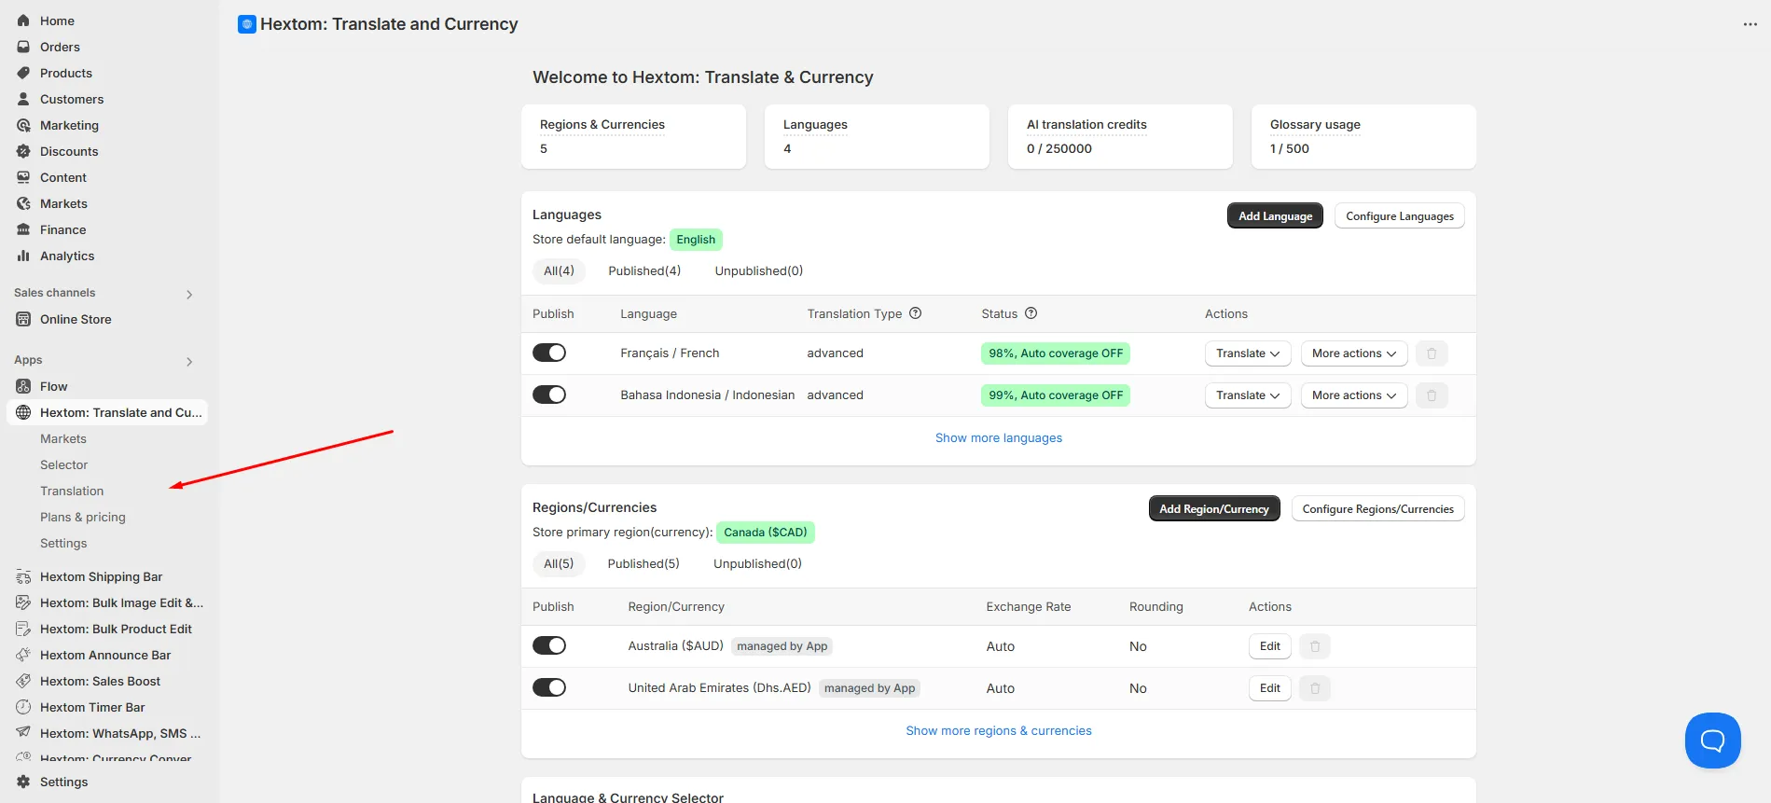The width and height of the screenshot is (1771, 803).
Task: Click Show more languages link
Action: click(x=999, y=437)
